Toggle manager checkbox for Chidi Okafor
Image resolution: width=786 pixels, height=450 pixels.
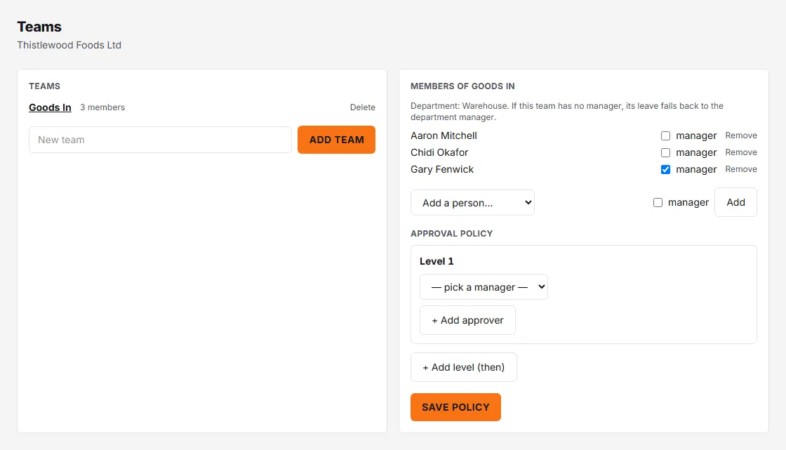pyautogui.click(x=665, y=152)
